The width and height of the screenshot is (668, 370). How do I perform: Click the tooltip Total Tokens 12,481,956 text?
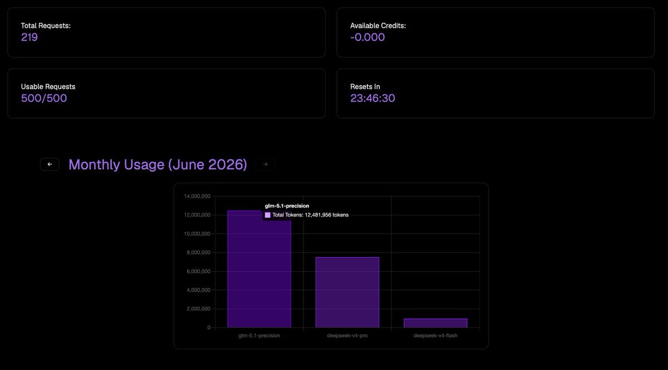pyautogui.click(x=311, y=215)
